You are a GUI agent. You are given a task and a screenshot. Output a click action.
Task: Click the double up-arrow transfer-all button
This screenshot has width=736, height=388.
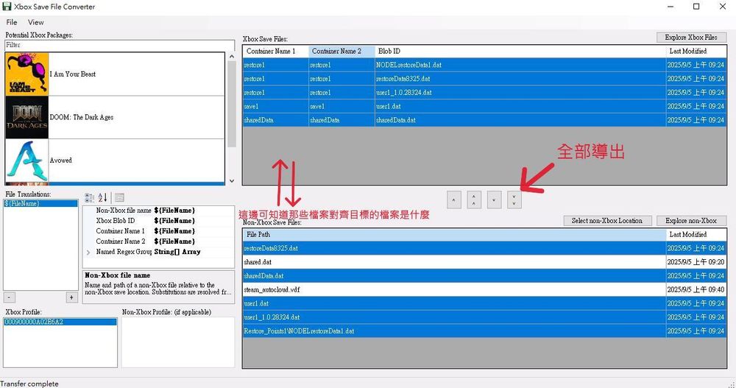[474, 200]
